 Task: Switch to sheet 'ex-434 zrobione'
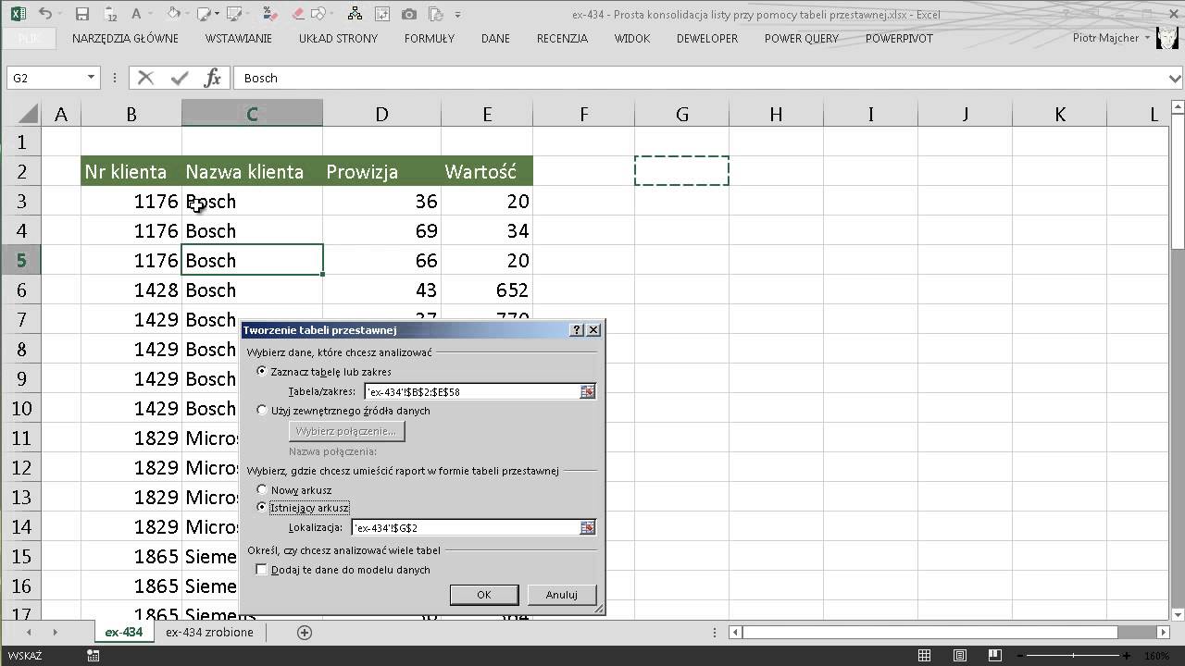209,632
